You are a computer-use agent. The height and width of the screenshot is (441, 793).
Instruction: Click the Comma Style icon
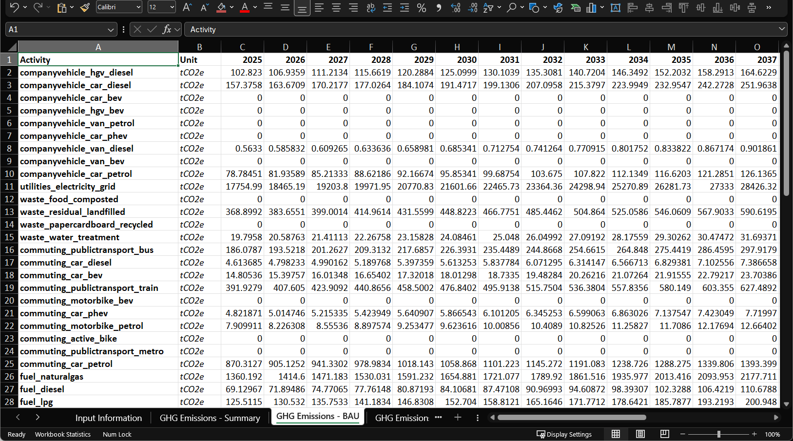439,7
